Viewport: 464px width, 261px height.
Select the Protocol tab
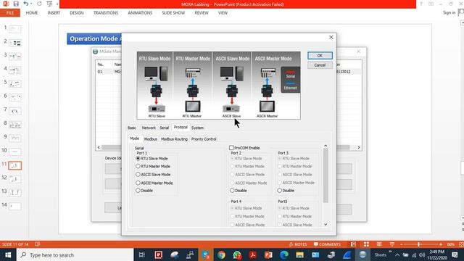(x=181, y=128)
